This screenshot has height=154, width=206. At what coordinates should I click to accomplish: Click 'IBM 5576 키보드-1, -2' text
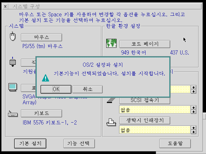[50, 123]
